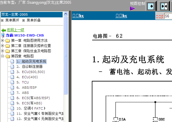Collapse 第四章 电路图 node
Screen dimensions: 172x122
tap(2, 56)
